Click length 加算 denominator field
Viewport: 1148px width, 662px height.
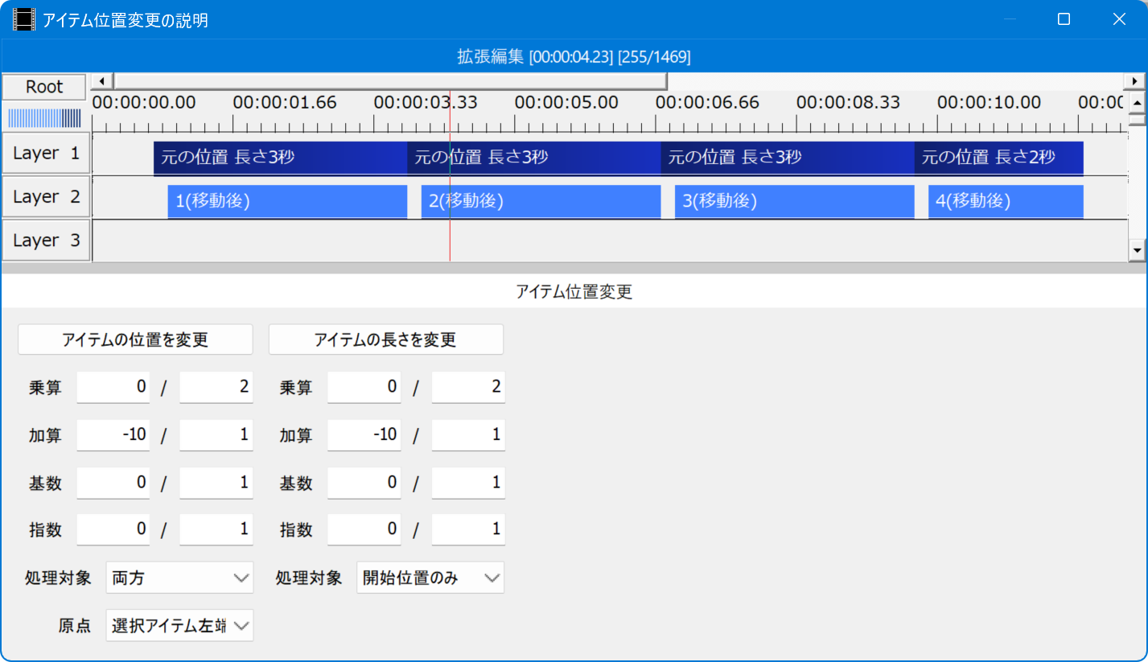point(468,435)
